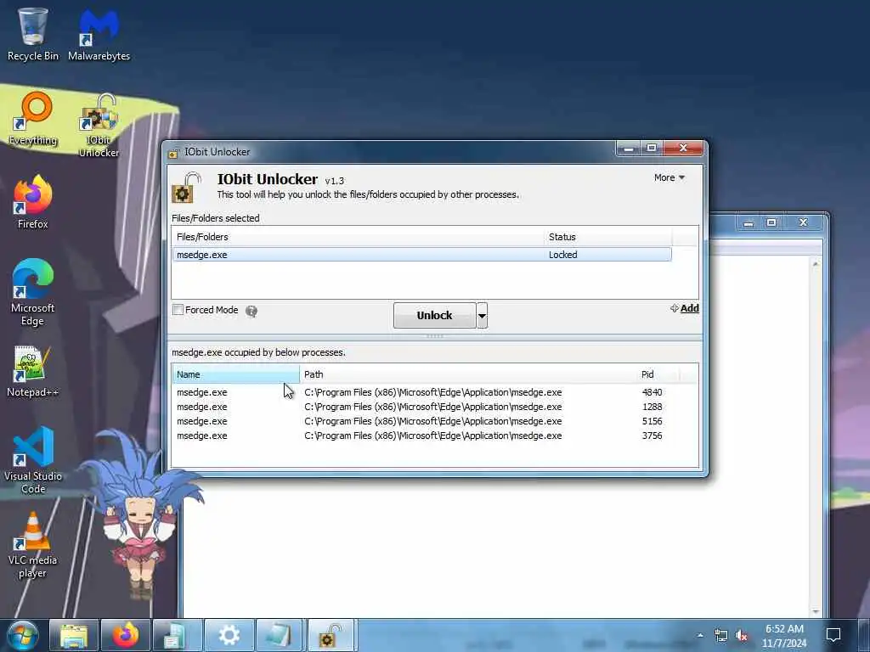870x652 pixels.
Task: Expand the Unlock button dropdown arrow
Action: tap(483, 316)
